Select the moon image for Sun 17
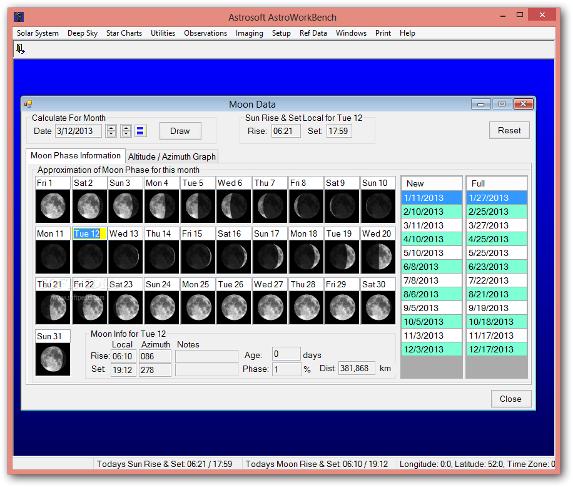The width and height of the screenshot is (573, 487). tap(270, 257)
